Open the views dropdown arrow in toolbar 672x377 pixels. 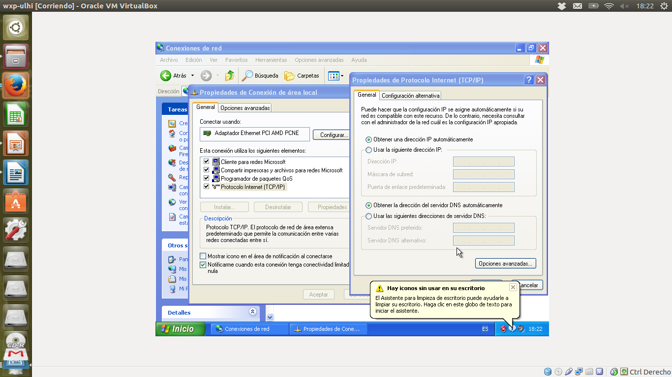tap(342, 76)
